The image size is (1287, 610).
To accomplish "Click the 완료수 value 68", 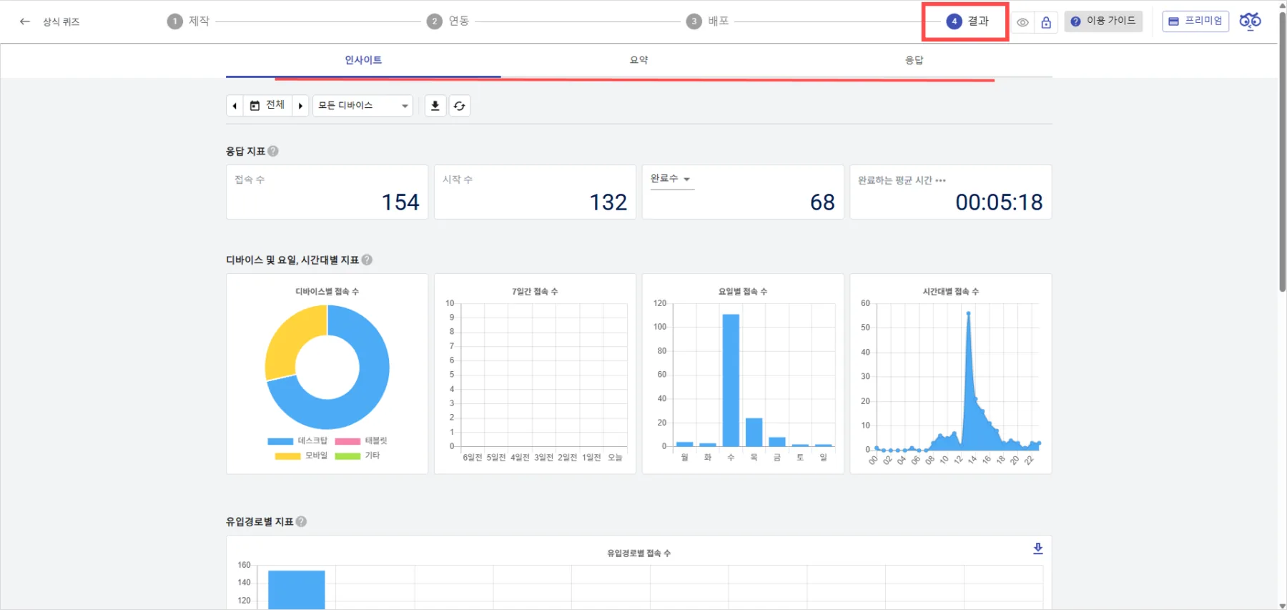I will [x=822, y=202].
